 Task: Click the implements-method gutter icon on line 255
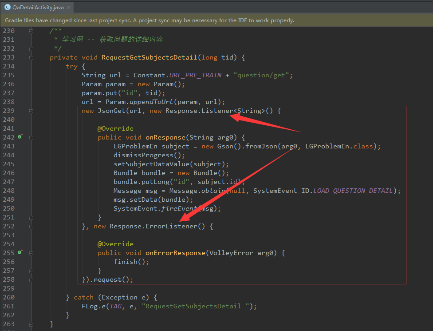coord(20,253)
